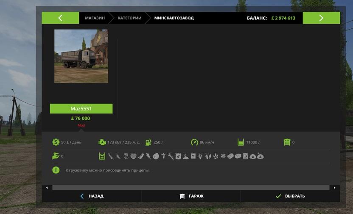
Task: Click the fuel tank capacity icon
Action: [148, 142]
